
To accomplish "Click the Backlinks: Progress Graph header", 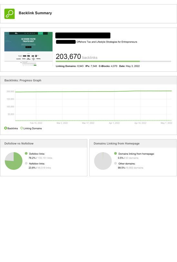I will [x=23, y=80].
